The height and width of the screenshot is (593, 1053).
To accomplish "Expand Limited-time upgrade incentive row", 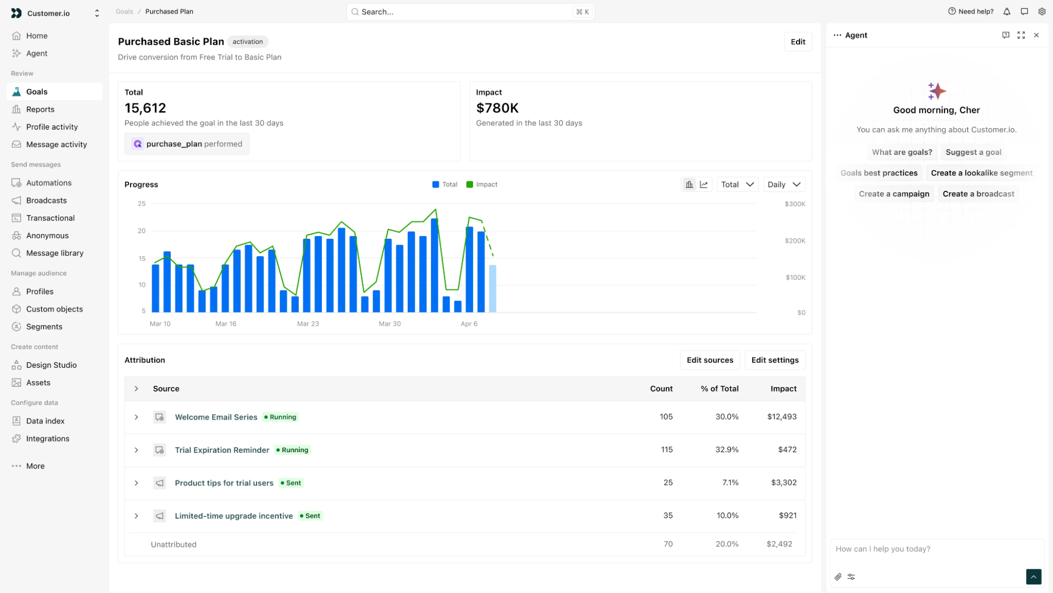I will (x=136, y=516).
